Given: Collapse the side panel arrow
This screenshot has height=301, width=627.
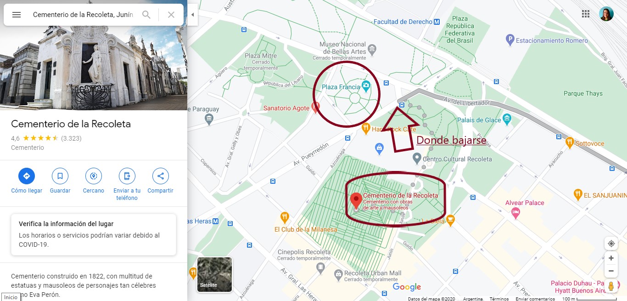Looking at the screenshot, I should tap(193, 15).
